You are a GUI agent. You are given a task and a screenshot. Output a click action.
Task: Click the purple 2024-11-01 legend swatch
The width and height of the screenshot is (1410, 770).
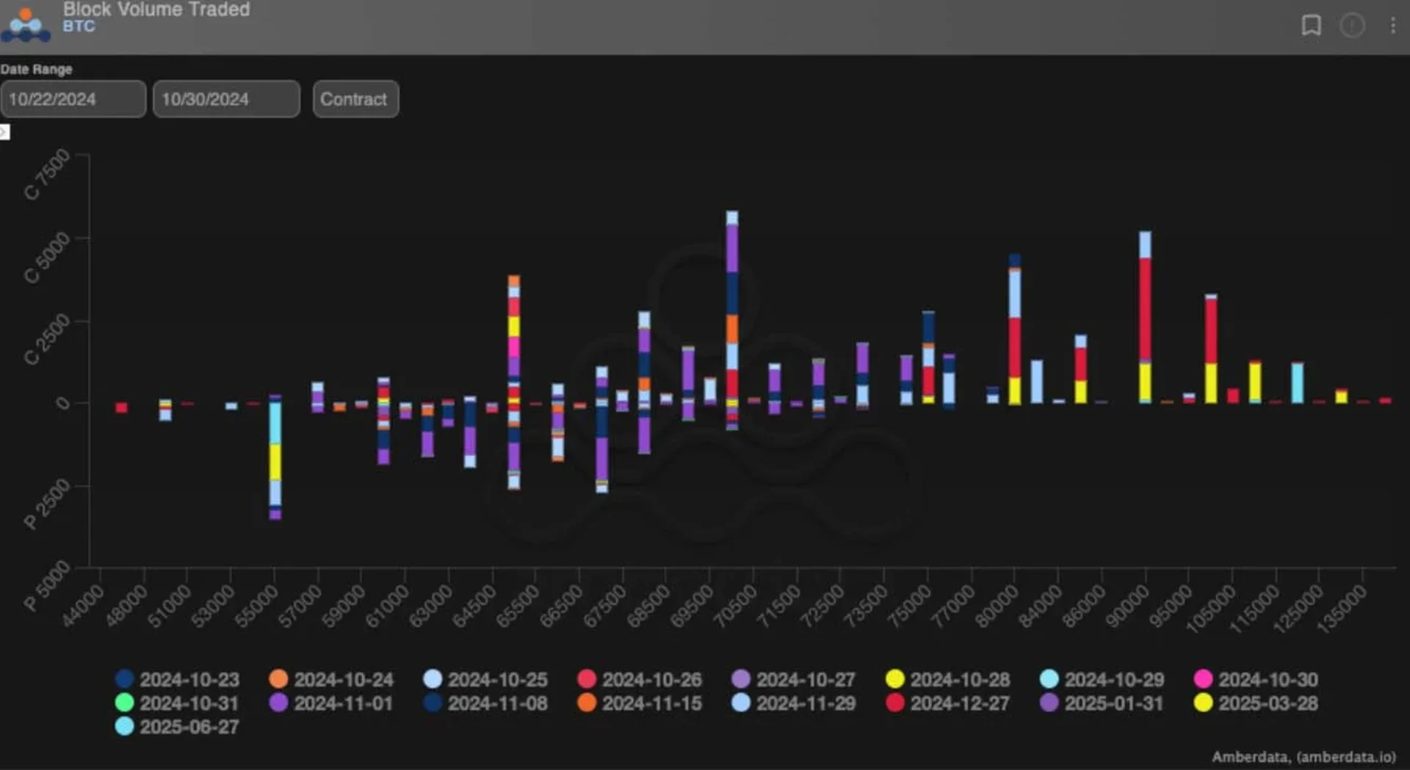coord(278,702)
